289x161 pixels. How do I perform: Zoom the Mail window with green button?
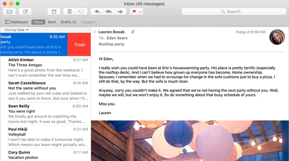[x=17, y=4]
